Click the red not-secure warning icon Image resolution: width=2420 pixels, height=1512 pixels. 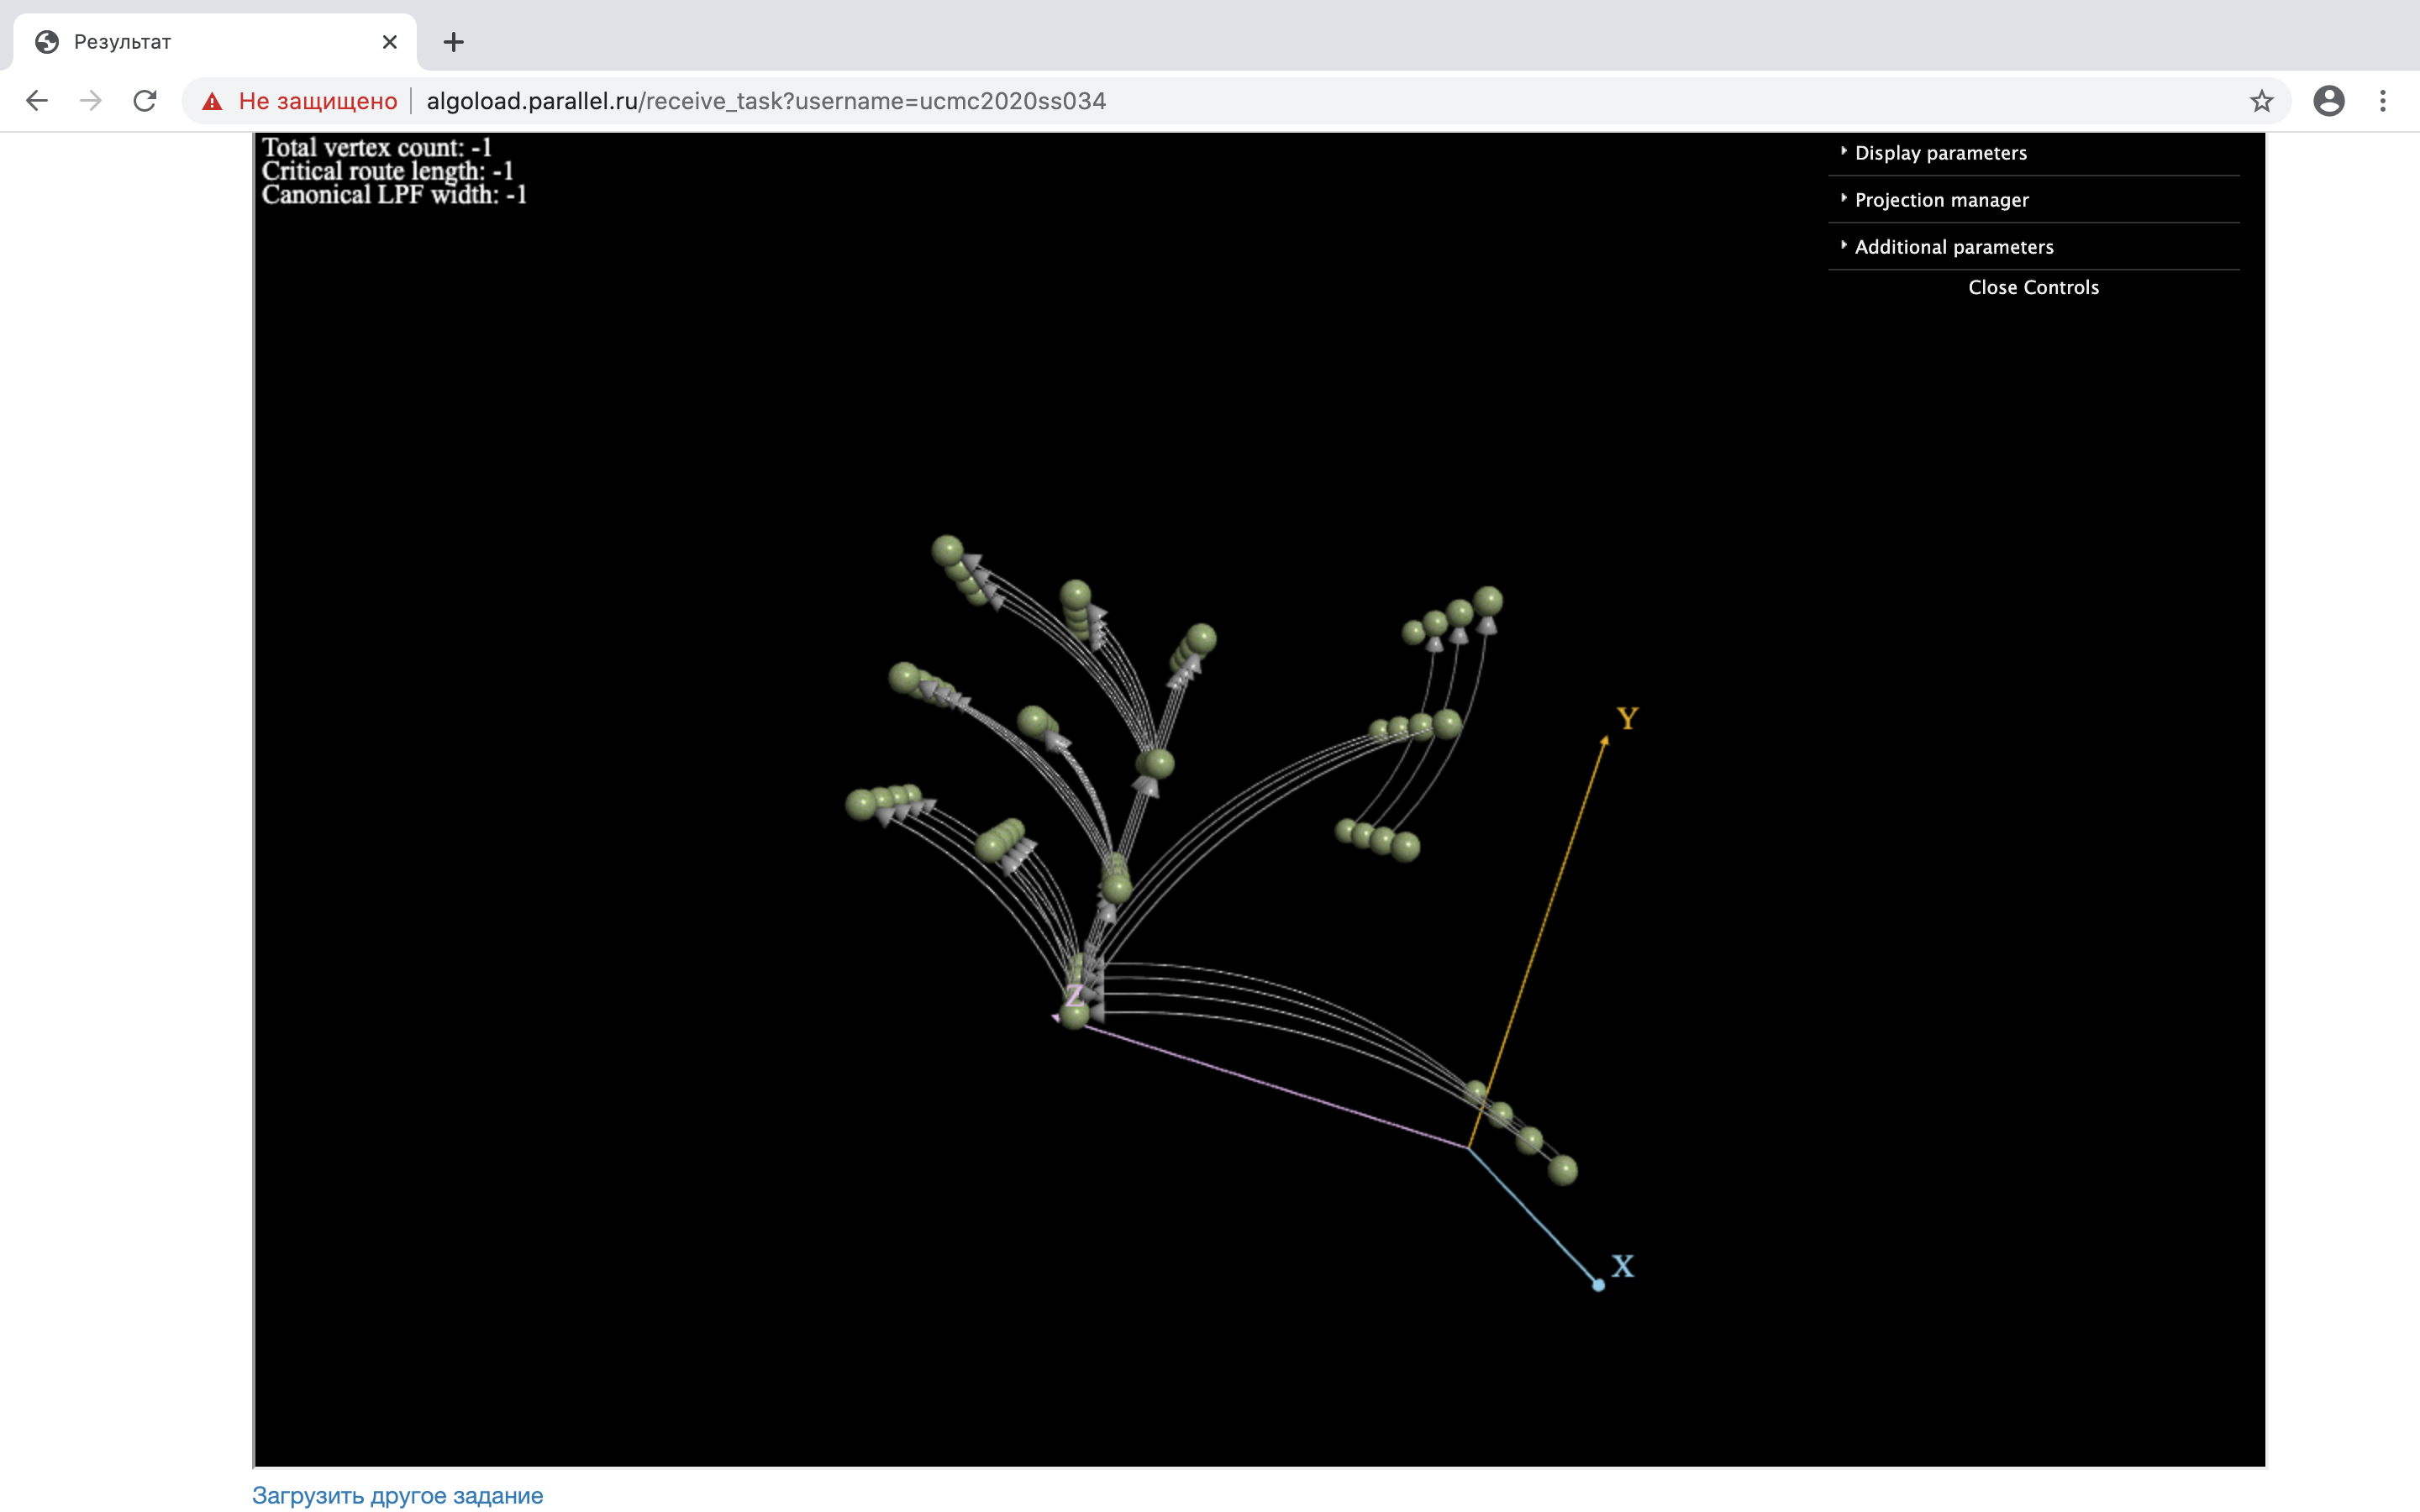pos(212,101)
